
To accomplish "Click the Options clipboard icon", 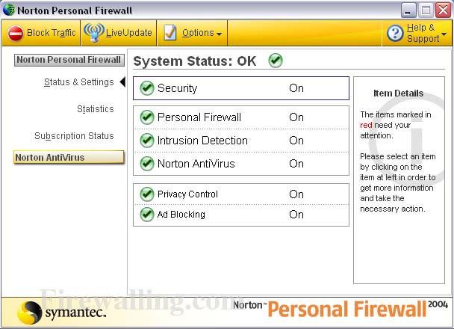I will tap(170, 32).
